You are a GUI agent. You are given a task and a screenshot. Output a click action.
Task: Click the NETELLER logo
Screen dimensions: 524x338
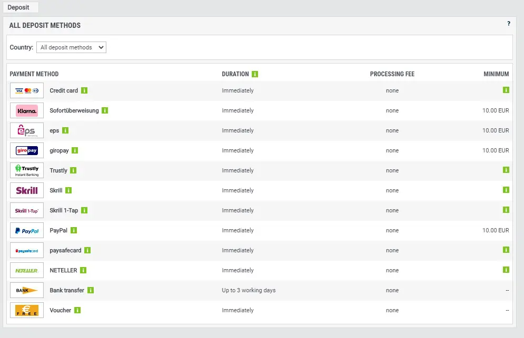(27, 270)
